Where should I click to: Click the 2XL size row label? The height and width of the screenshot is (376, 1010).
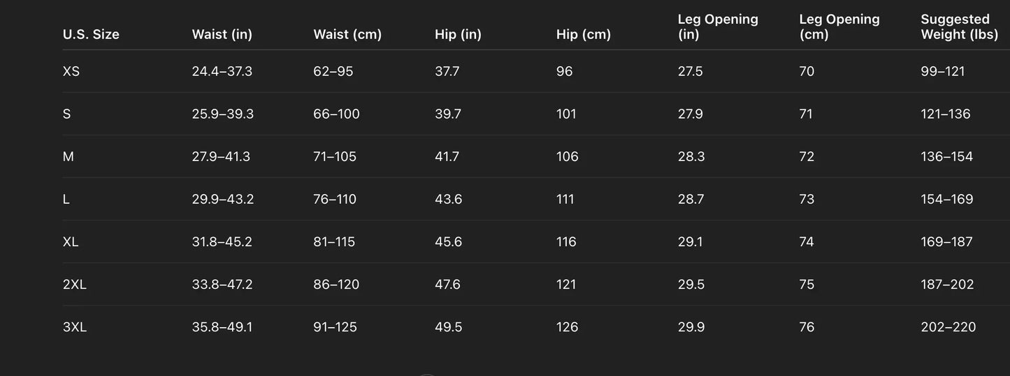point(75,285)
